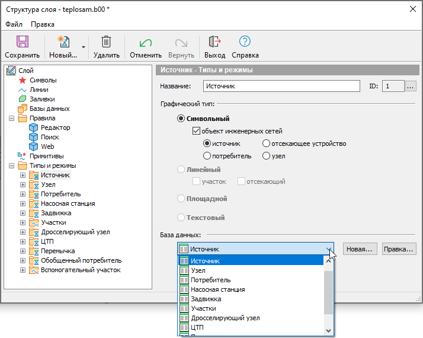
Task: Expand the Узел tree node
Action: pos(23,184)
